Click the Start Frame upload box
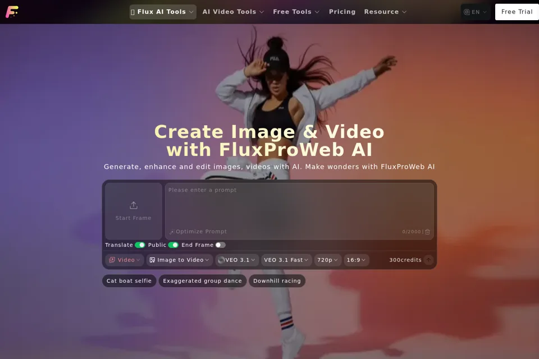This screenshot has width=539, height=359. point(134,211)
